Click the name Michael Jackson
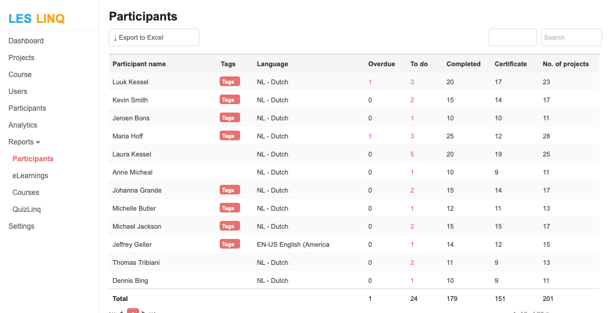Viewport: 609px width, 313px height. [137, 226]
